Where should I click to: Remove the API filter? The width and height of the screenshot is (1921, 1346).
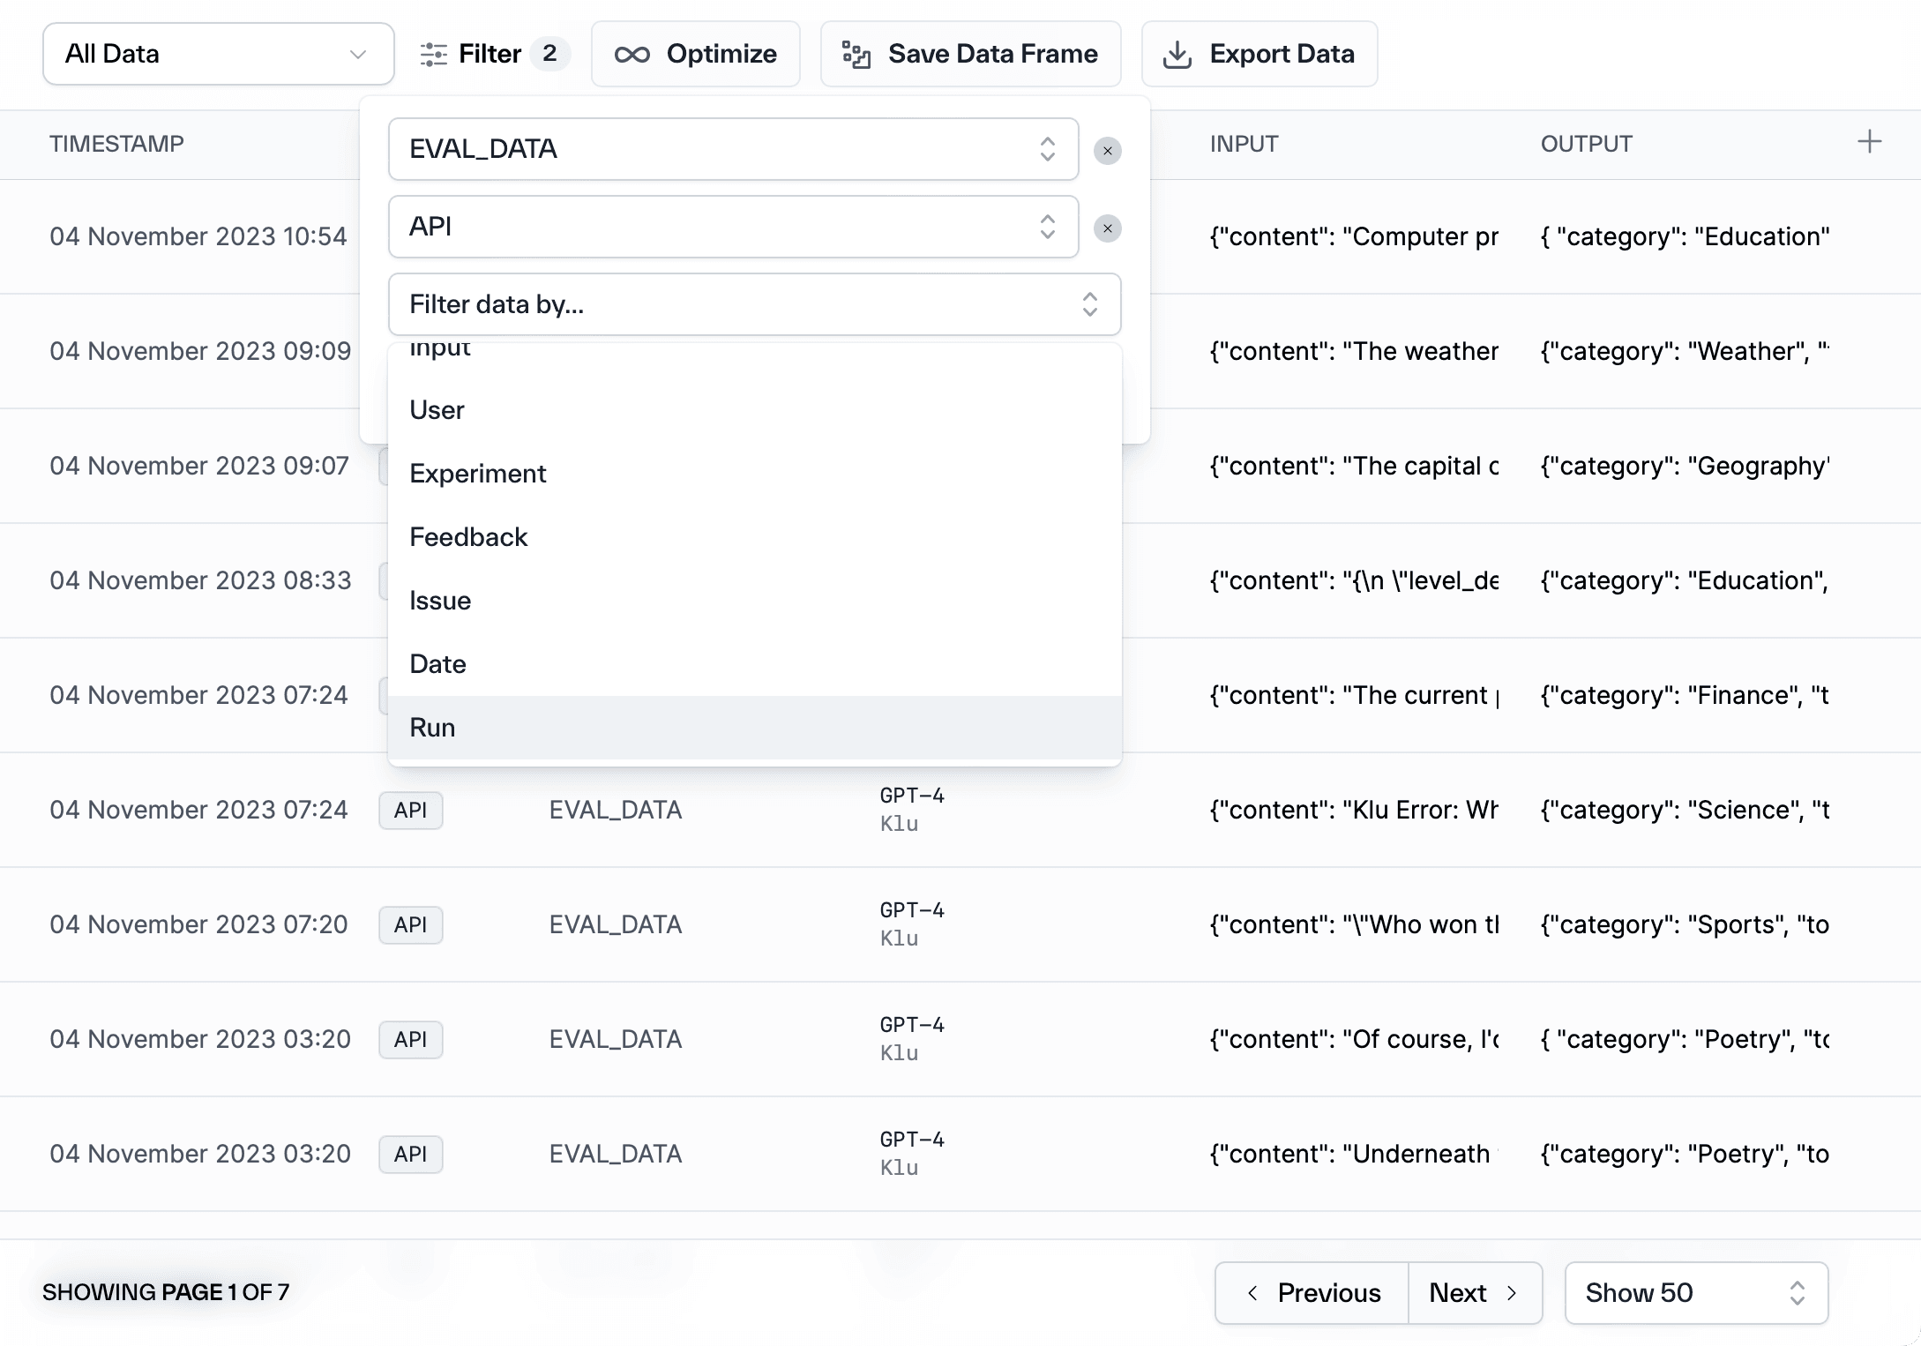1107,228
